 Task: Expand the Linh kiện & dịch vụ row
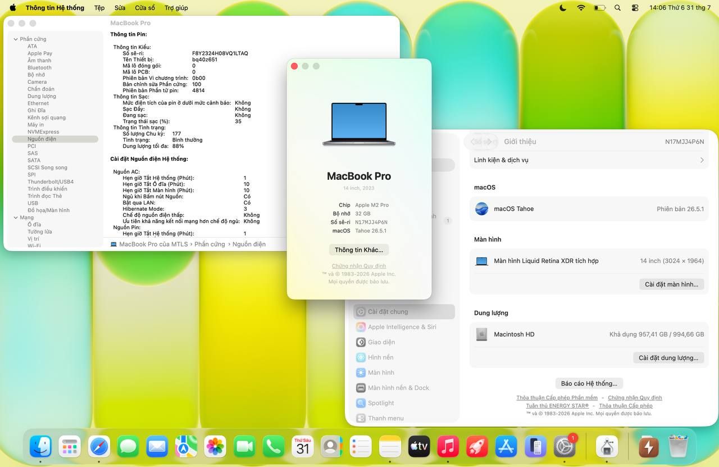coord(589,160)
